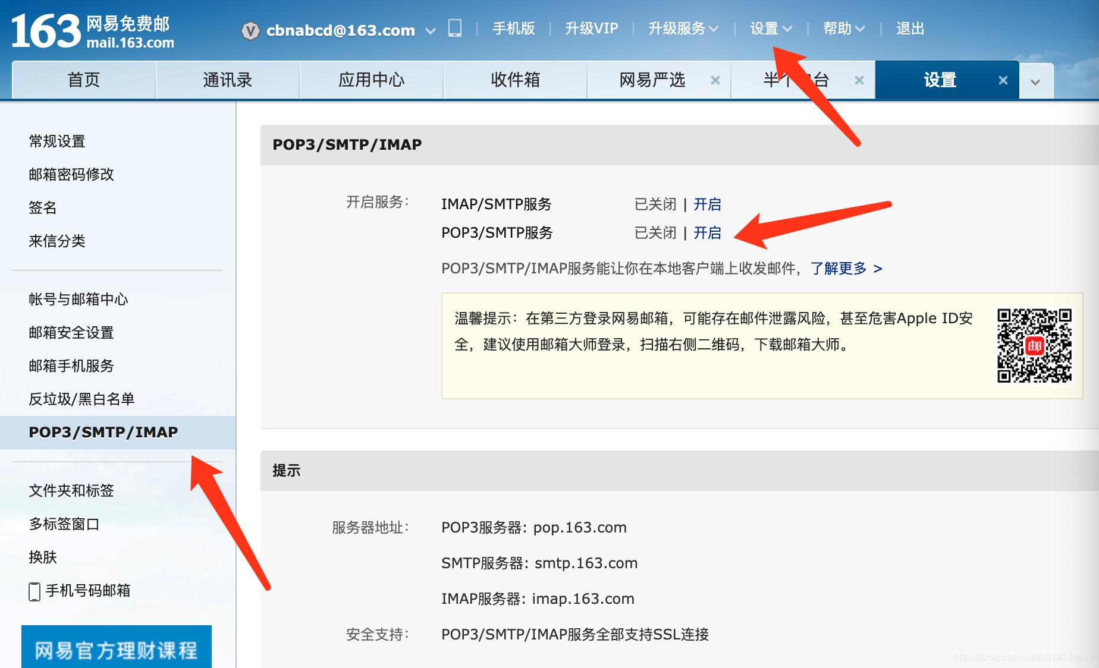Switch to the 通讯录 tab
Screen dimensions: 1099x668
point(228,80)
